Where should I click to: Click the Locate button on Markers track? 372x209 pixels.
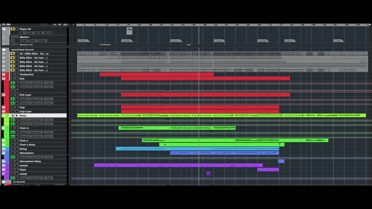24,41
